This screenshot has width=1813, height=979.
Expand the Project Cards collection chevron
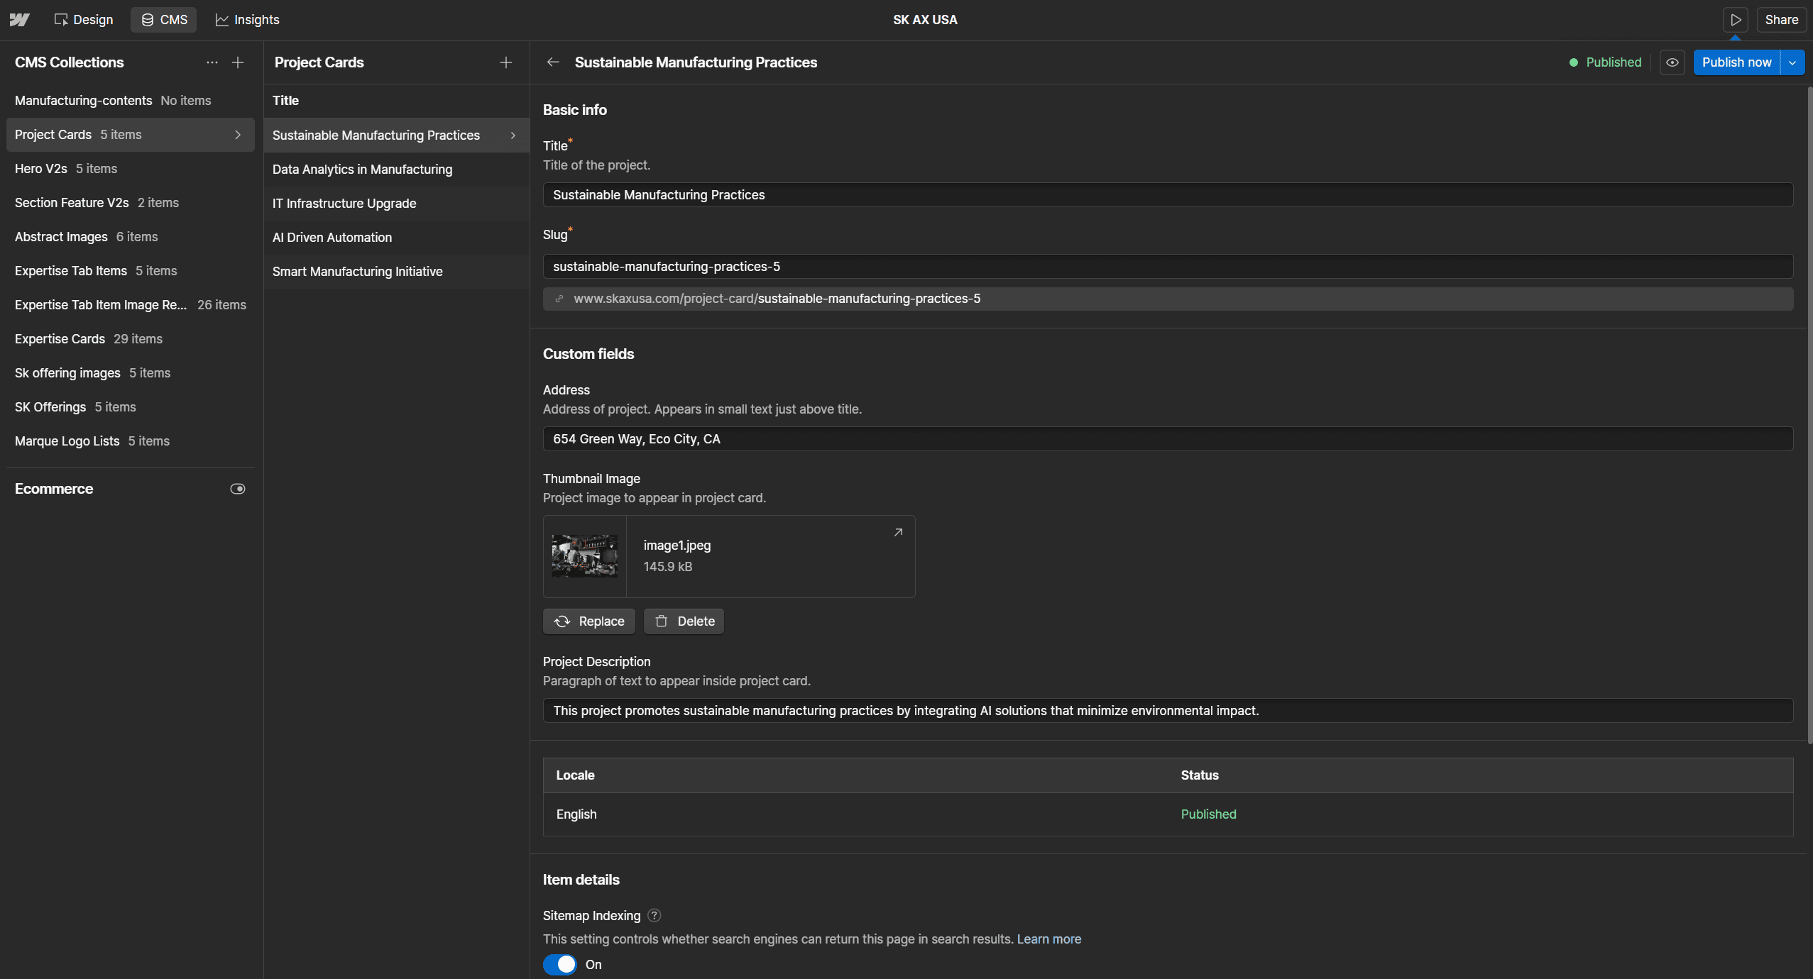pyautogui.click(x=237, y=135)
